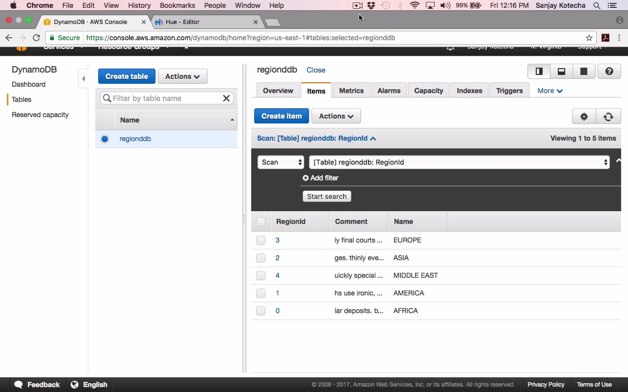
Task: Click the browser address bar URL
Action: [x=240, y=38]
